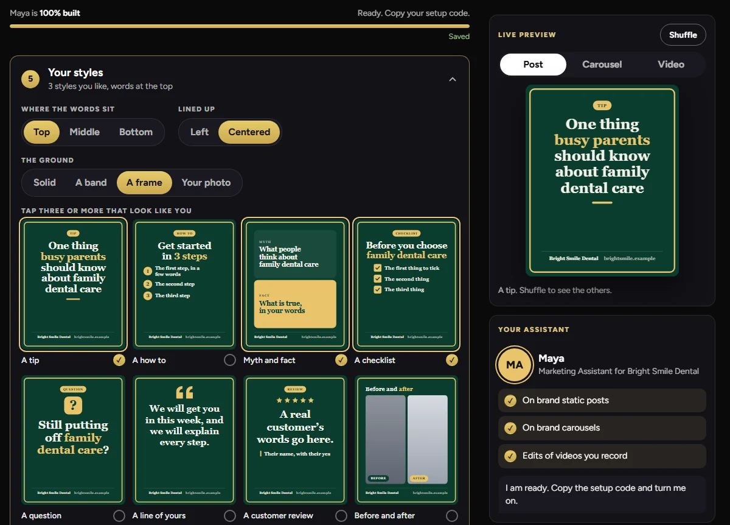The width and height of the screenshot is (730, 525).
Task: Select Bottom word position
Action: tap(136, 132)
